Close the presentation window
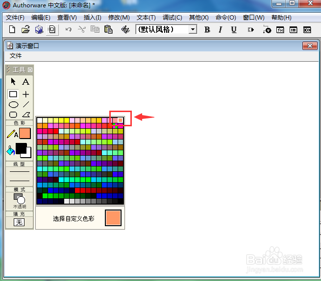The width and height of the screenshot is (321, 281). click(310, 46)
